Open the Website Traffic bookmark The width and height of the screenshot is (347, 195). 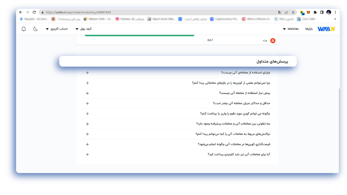point(98,19)
